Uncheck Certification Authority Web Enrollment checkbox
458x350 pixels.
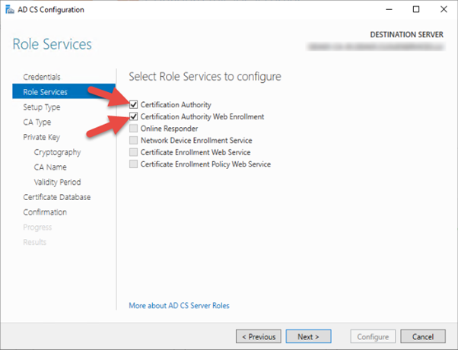133,116
